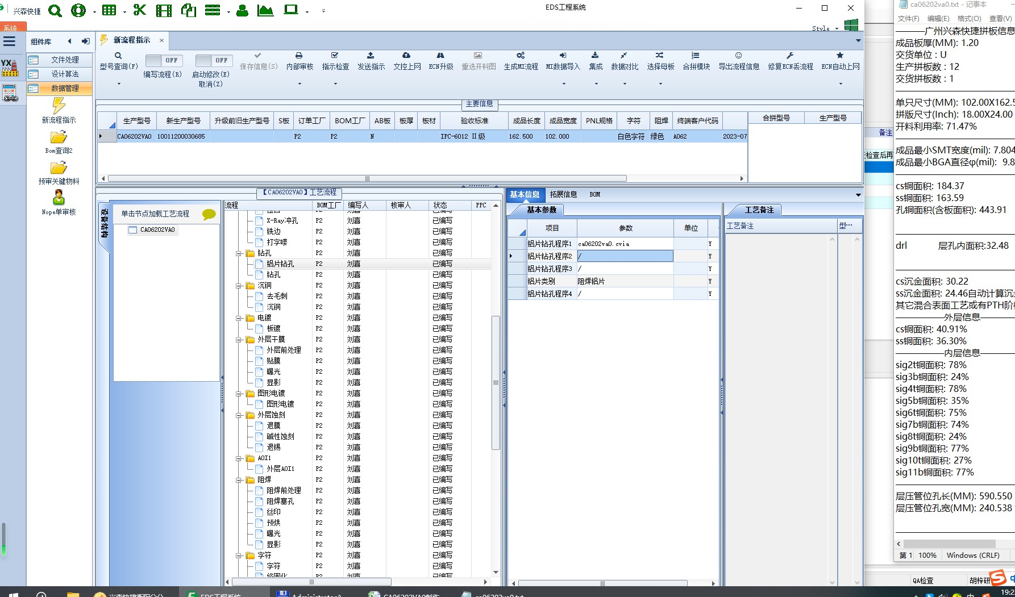
Task: Collapse the 沉铜 tree folder
Action: point(240,286)
